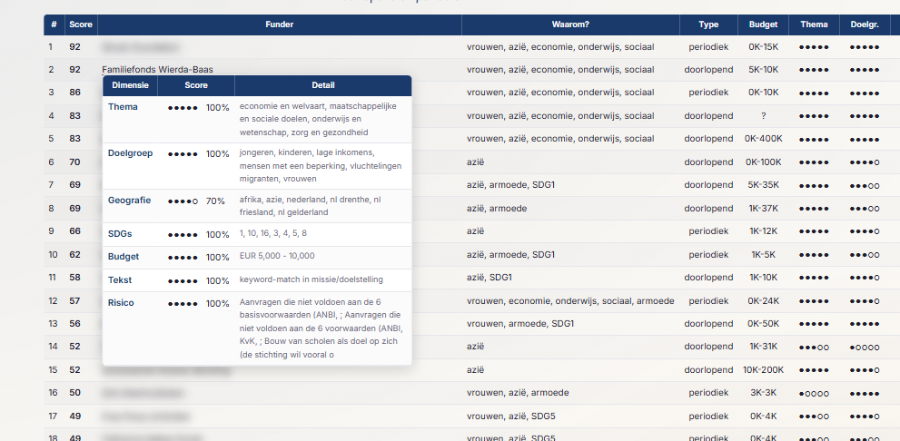
Task: Click the 0K-100K budget cell
Action: 764,162
